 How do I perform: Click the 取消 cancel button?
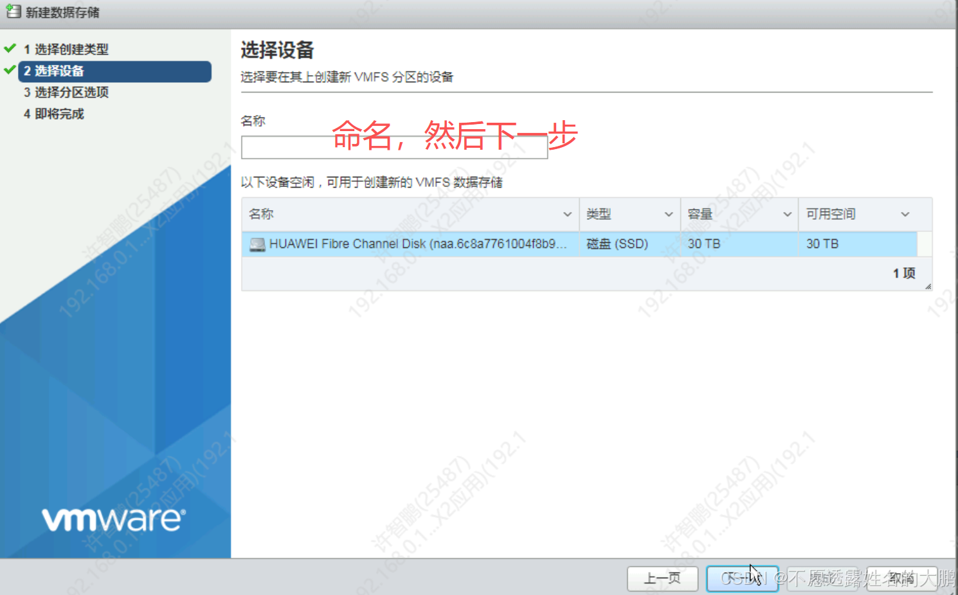(x=902, y=578)
